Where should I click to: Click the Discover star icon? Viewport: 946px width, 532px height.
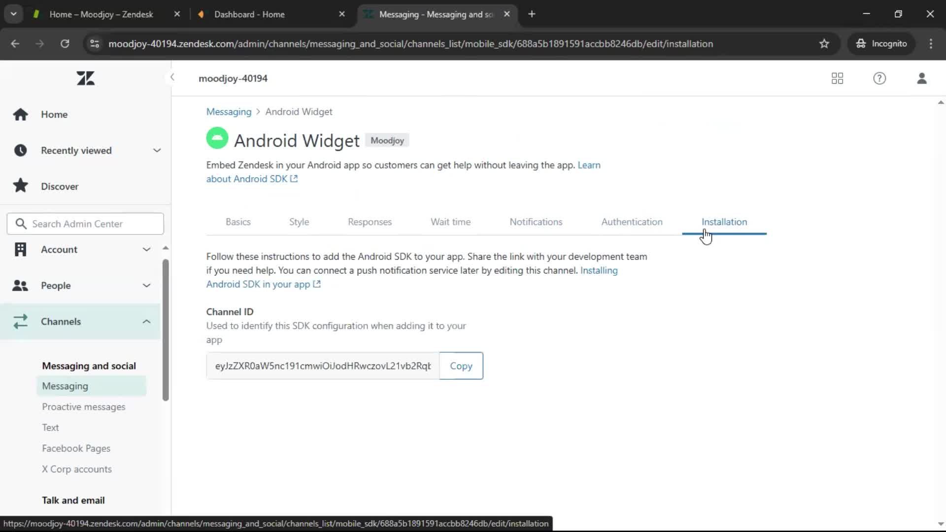(20, 186)
